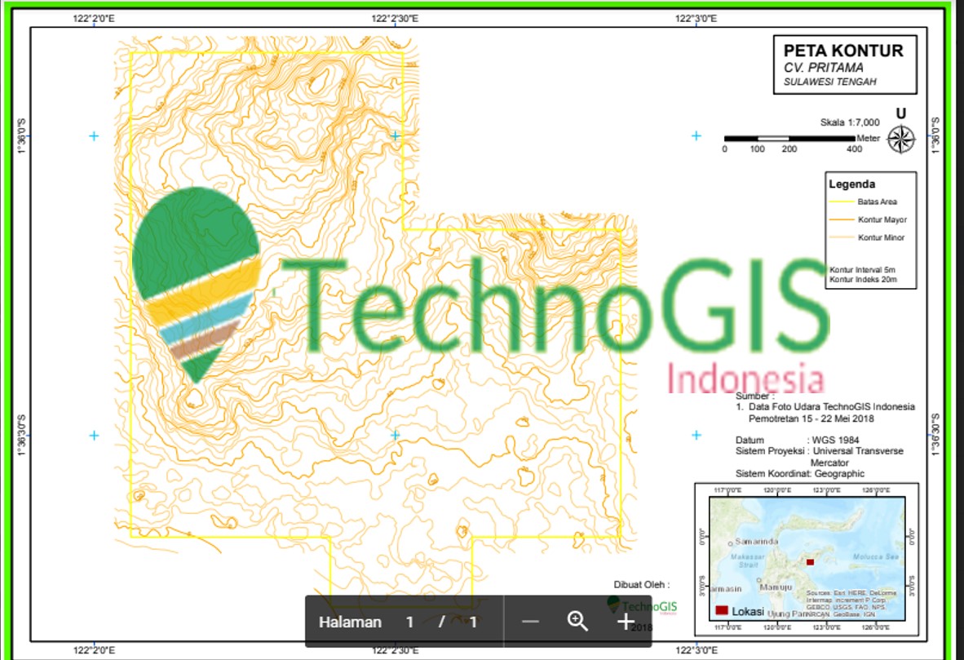Click the '400' scale bar value

point(855,148)
